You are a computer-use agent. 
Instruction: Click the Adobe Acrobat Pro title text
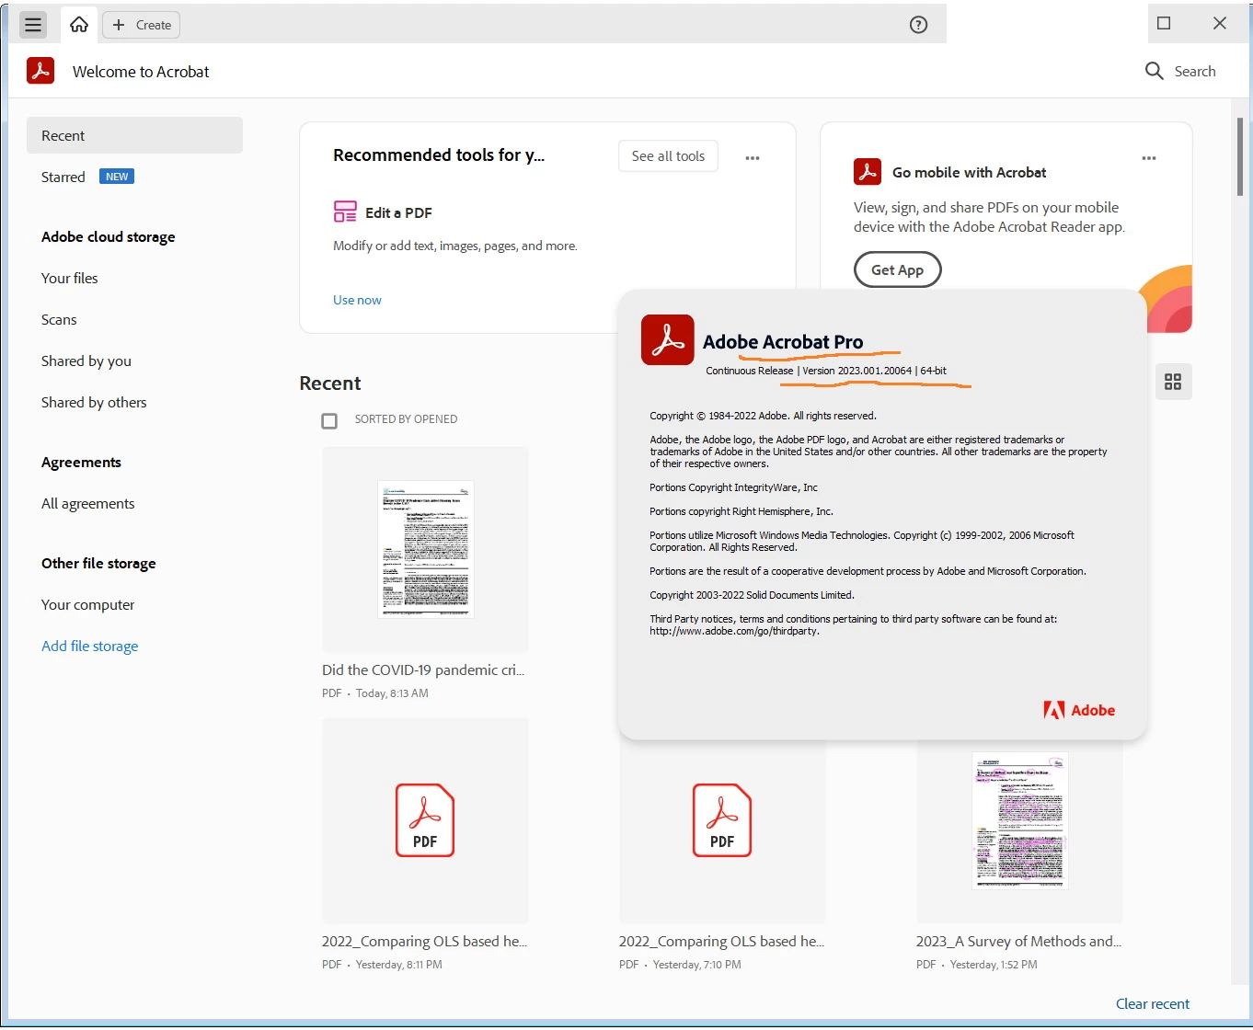coord(783,342)
